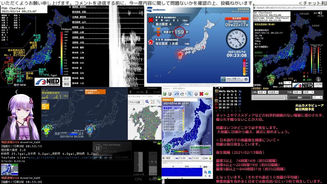Open the プリセット位置 preset dropdown
Viewport: 327px width, 184px height.
coord(136,102)
